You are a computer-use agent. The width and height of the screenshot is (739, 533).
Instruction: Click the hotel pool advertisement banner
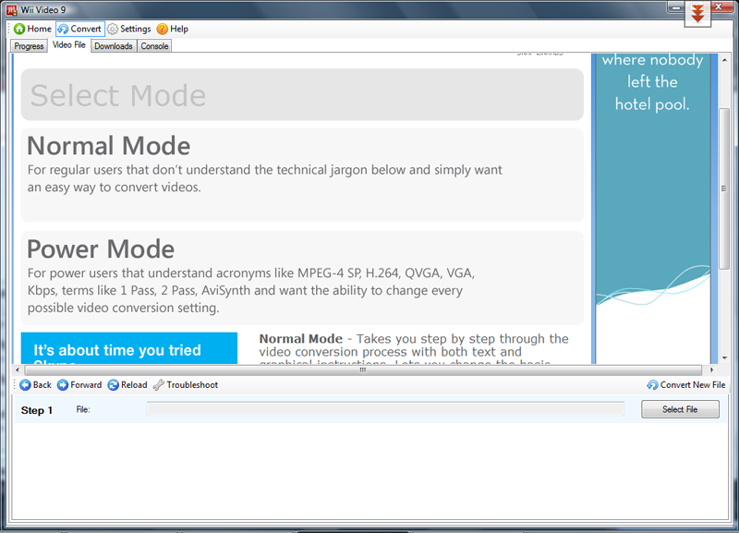653,208
